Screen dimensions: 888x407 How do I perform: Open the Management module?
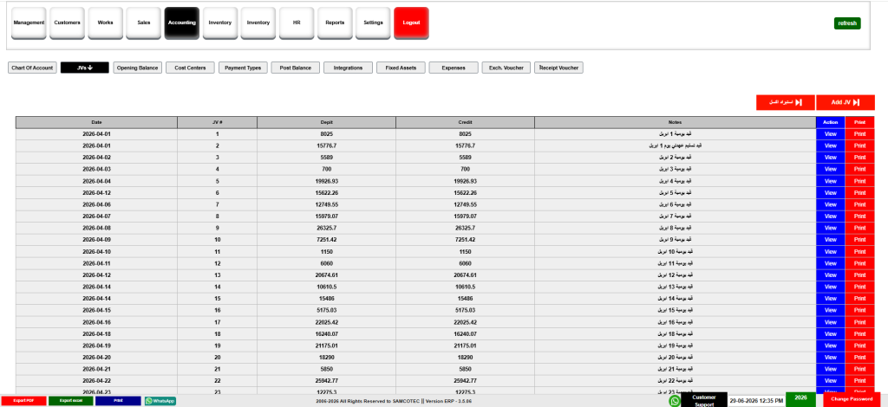[x=29, y=23]
